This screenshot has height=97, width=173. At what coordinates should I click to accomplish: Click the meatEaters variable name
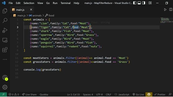click(x=41, y=58)
